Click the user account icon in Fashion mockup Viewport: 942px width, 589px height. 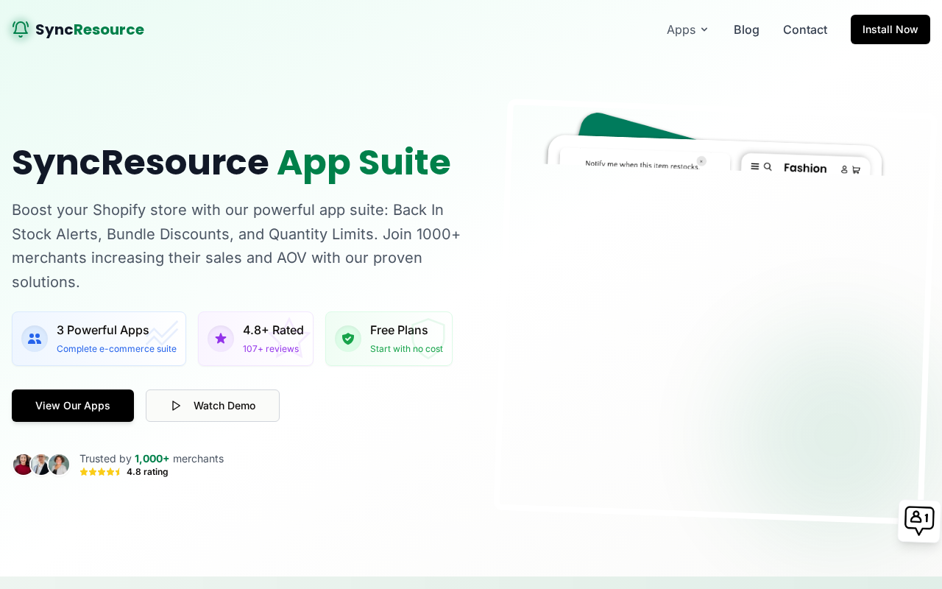844,169
